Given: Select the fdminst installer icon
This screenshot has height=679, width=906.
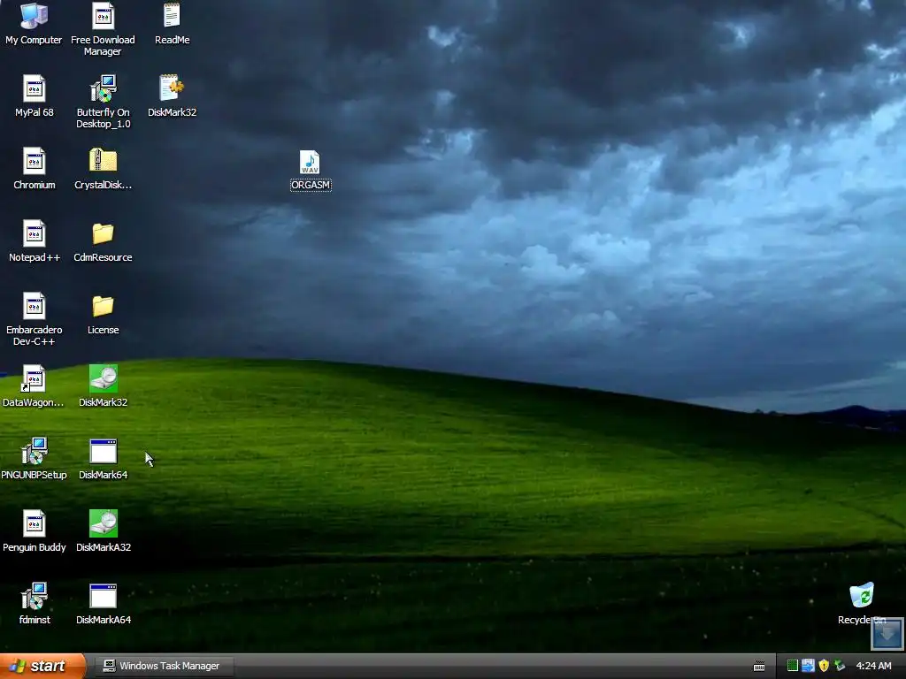Looking at the screenshot, I should 35,603.
